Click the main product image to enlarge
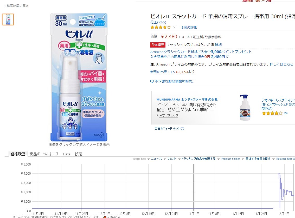This screenshot has width=295, height=218. (x=79, y=77)
